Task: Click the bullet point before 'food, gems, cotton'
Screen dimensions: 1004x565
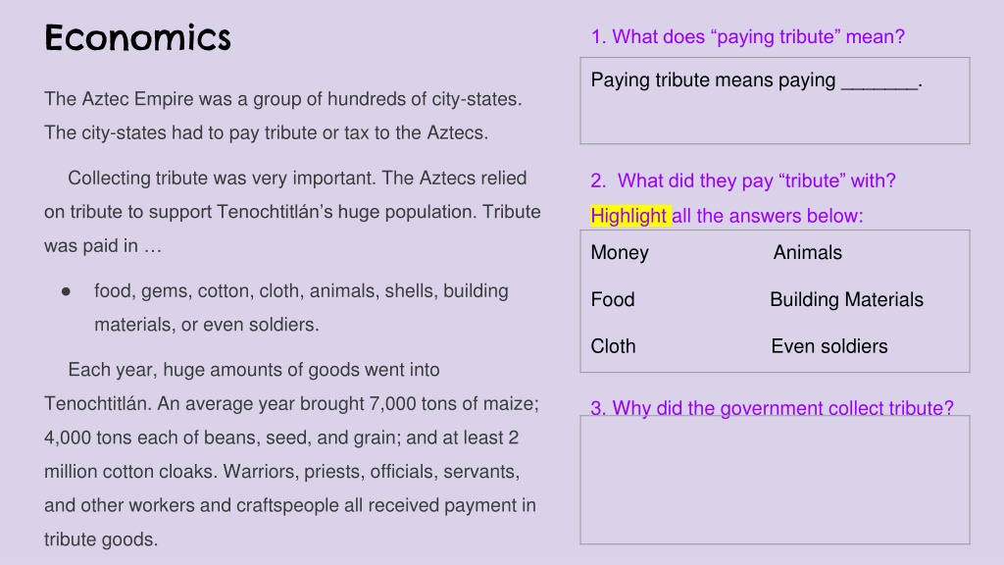Action: coord(66,291)
